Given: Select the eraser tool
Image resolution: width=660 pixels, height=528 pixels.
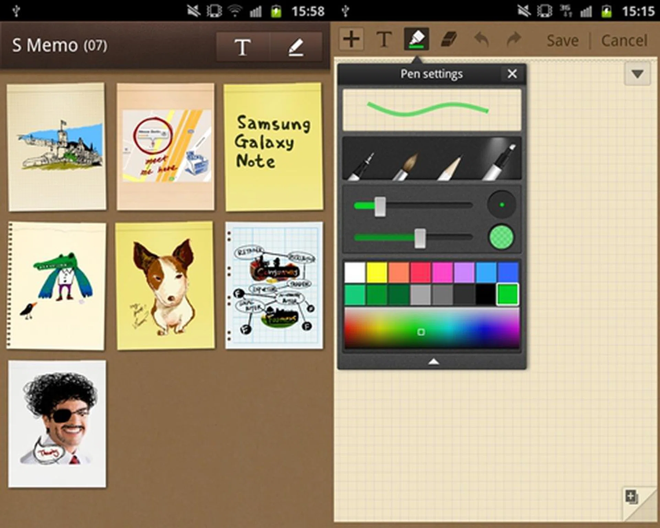Looking at the screenshot, I should tap(449, 40).
